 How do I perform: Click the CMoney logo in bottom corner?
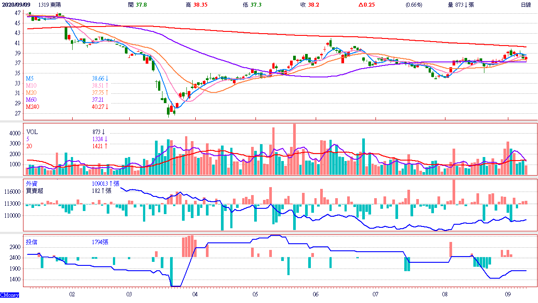click(9, 295)
